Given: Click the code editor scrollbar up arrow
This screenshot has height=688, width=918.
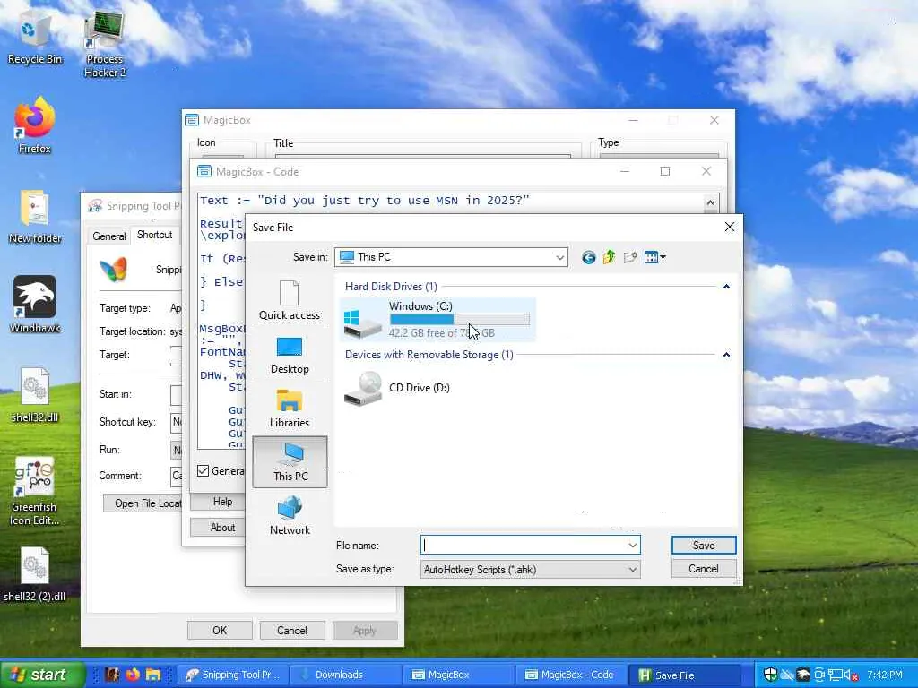Looking at the screenshot, I should pyautogui.click(x=710, y=203).
